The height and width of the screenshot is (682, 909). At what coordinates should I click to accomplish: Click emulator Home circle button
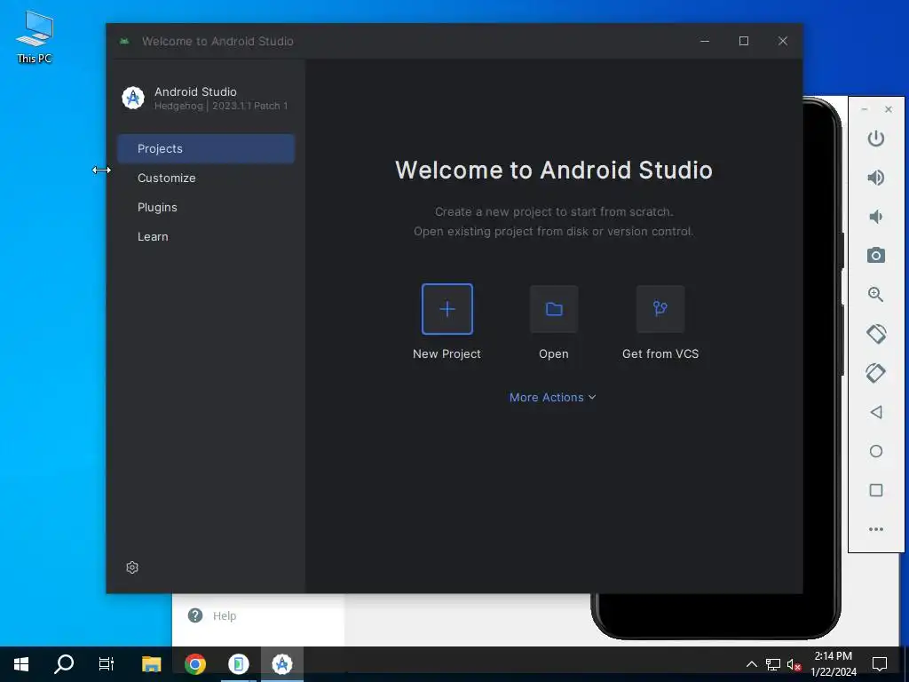(x=876, y=451)
